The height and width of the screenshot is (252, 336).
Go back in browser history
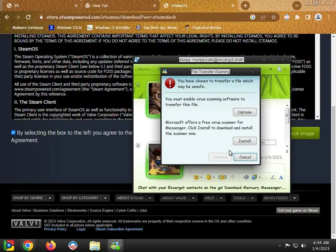tap(7, 17)
